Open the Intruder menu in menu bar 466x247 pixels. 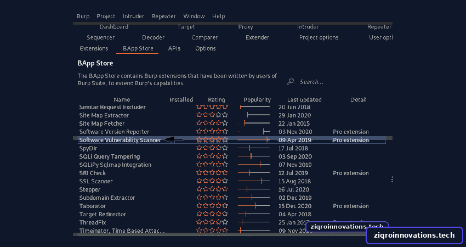[x=133, y=16]
